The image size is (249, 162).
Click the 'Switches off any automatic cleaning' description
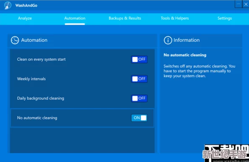(x=199, y=71)
